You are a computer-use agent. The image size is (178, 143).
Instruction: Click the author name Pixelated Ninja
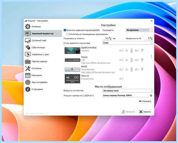pos(87,79)
